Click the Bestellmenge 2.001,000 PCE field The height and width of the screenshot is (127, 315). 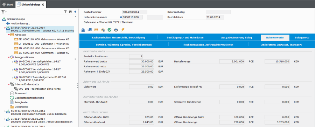pyautogui.click(x=232, y=61)
